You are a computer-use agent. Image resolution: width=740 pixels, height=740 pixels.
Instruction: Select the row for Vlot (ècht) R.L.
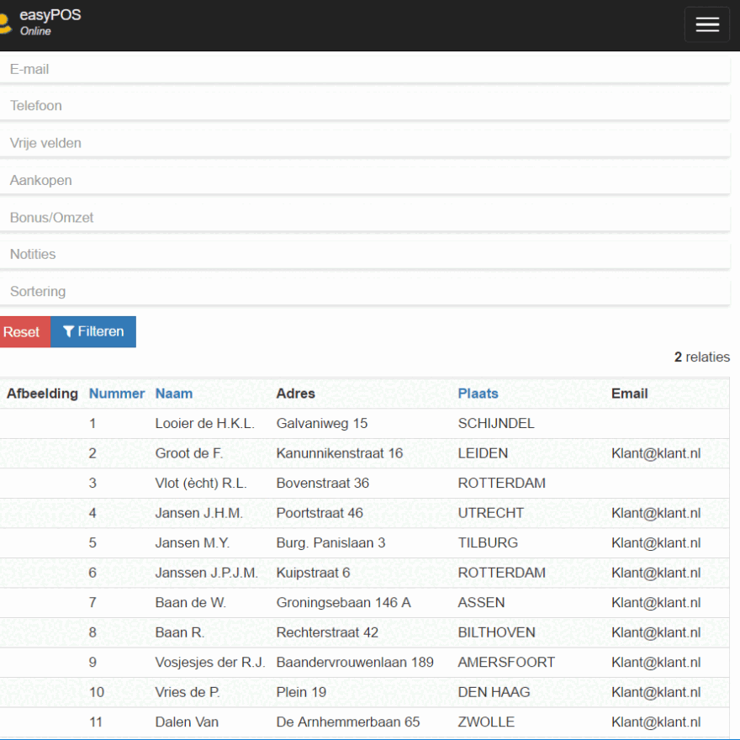(x=364, y=484)
